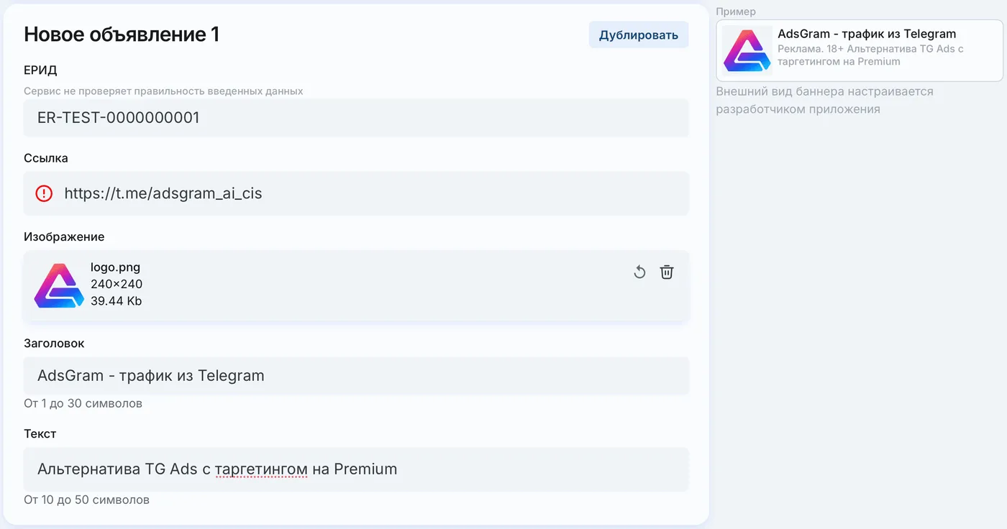Click preview title AdsGram - трафик из Telegram

coord(867,34)
